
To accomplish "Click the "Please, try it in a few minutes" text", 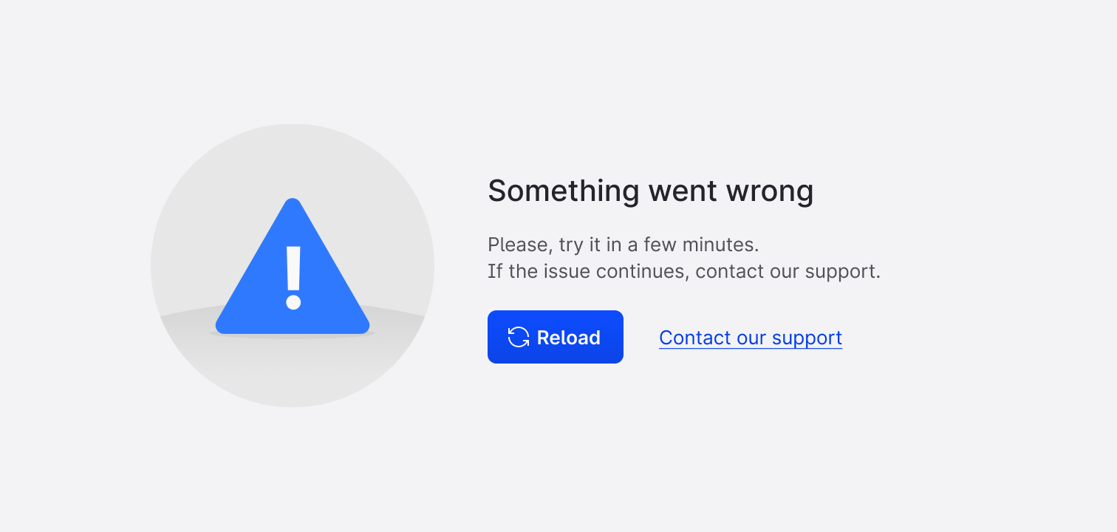I will coord(623,245).
